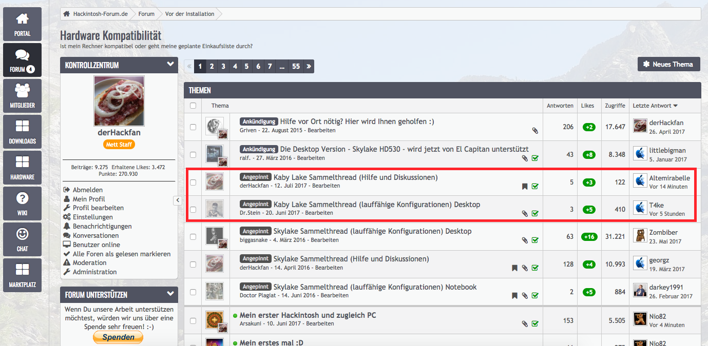Click the home icon in the breadcrumb
The image size is (708, 346).
(66, 14)
